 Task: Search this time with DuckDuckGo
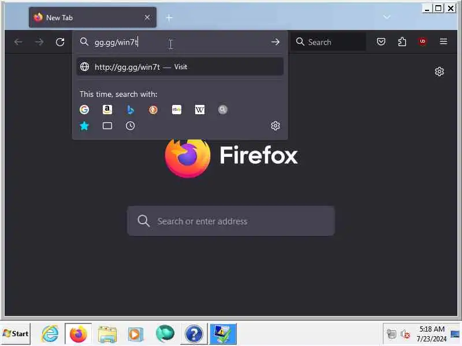[x=153, y=110]
